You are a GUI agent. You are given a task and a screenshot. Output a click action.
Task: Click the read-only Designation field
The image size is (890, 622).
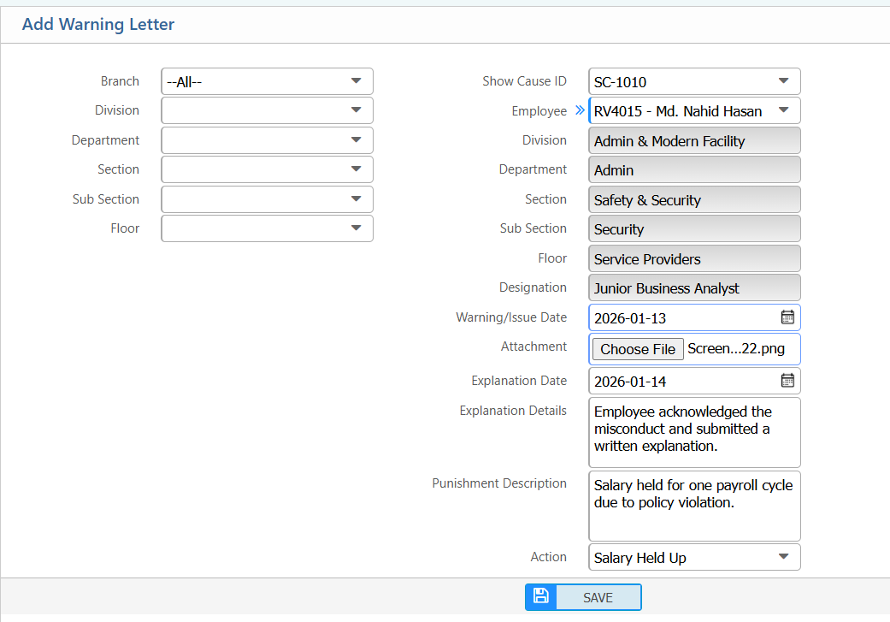click(x=694, y=288)
